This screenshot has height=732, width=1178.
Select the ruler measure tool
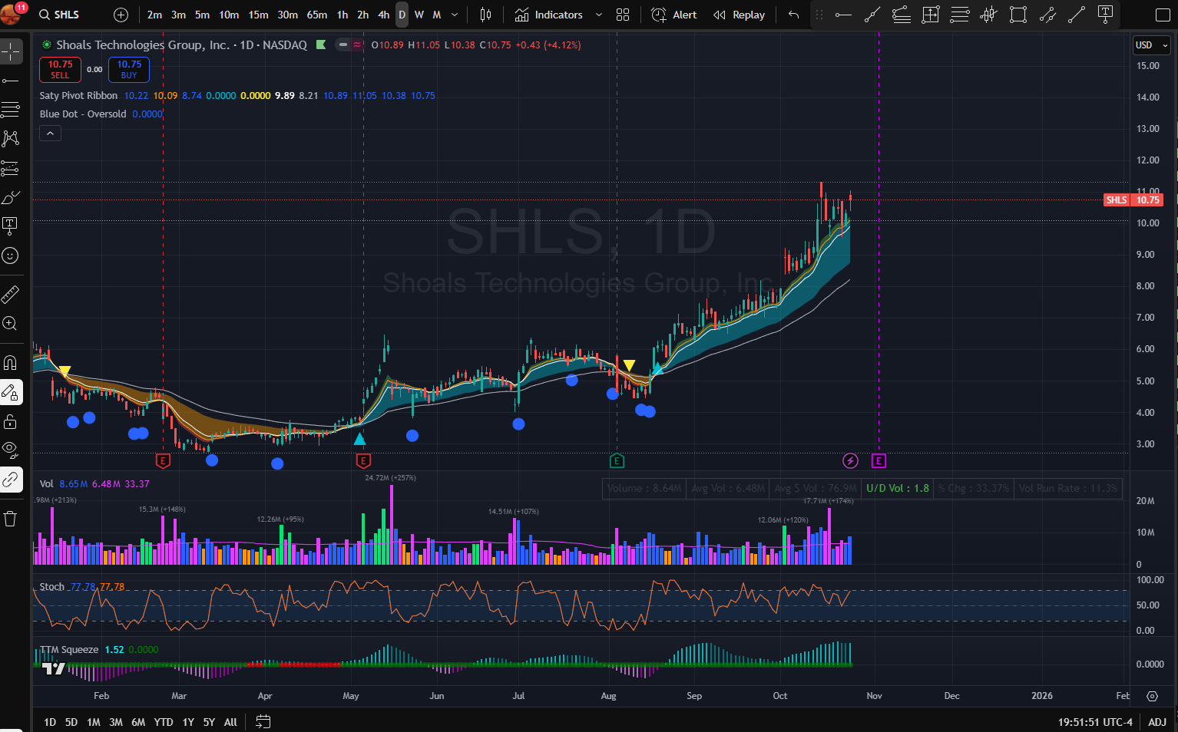11,295
